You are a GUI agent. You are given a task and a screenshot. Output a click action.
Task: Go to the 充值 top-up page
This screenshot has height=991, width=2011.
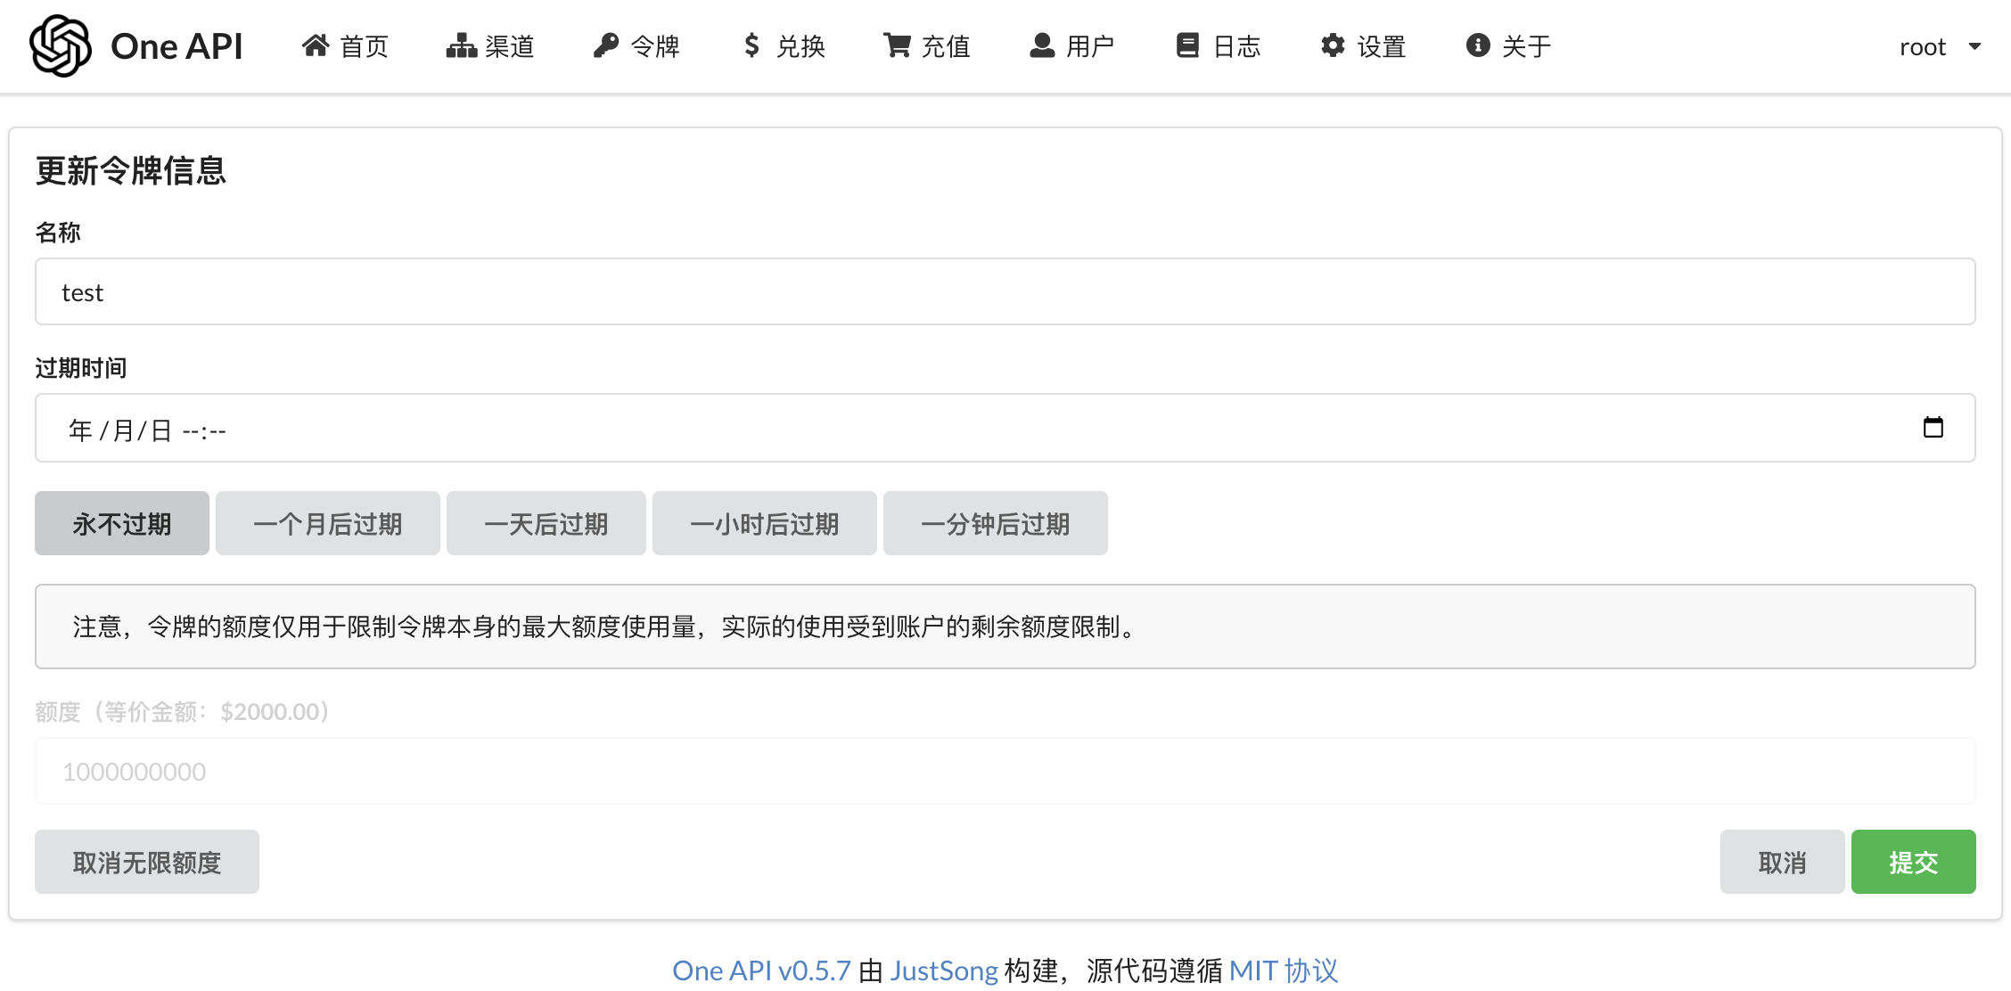(927, 46)
